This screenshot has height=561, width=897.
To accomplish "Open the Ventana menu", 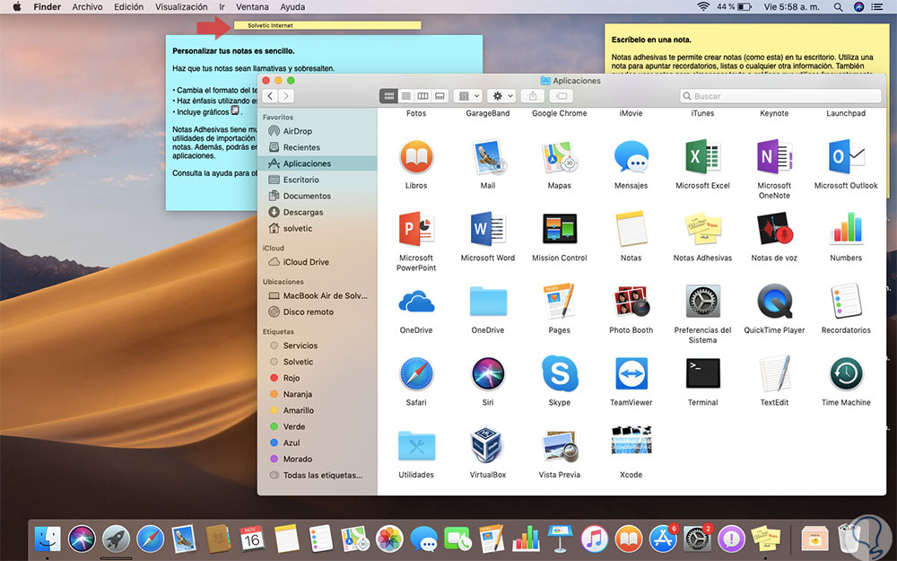I will click(252, 7).
